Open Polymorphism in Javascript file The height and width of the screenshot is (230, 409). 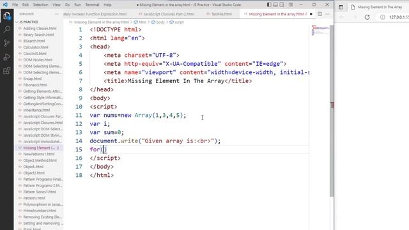[x=43, y=204]
